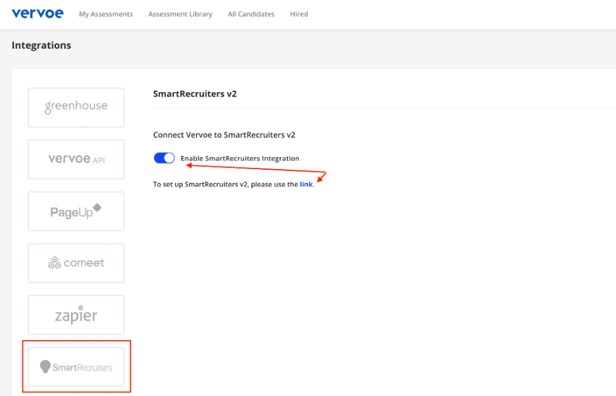Select the comeet integration tile
The image size is (616, 396).
pyautogui.click(x=76, y=263)
